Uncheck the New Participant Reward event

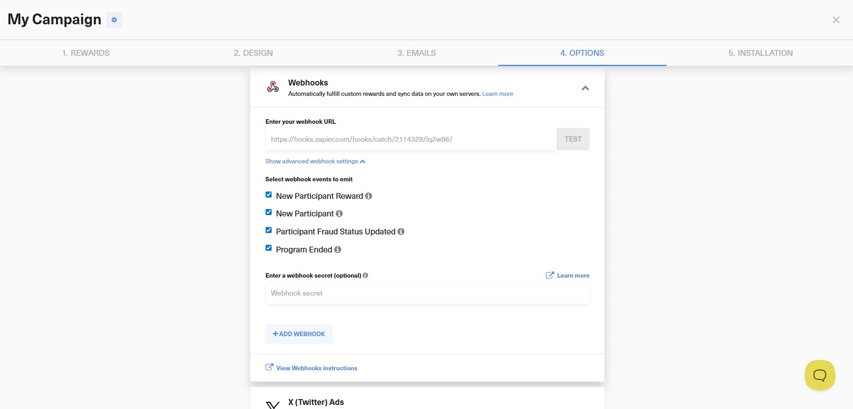tap(268, 194)
